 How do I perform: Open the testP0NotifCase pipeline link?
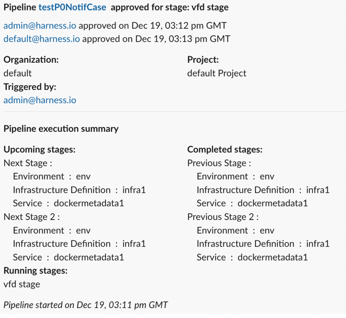coord(72,8)
